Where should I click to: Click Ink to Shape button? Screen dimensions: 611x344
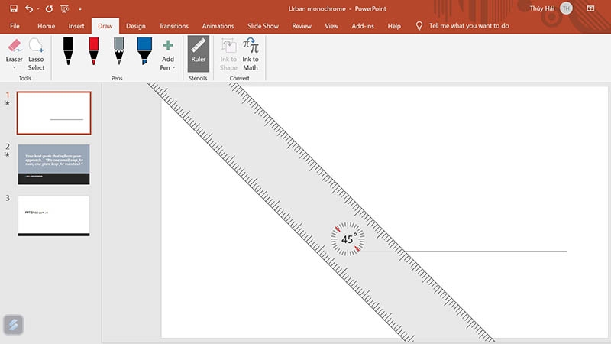[228, 54]
